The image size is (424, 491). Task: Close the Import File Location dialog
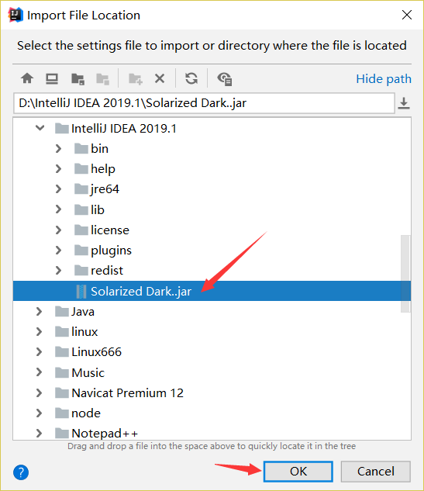point(407,15)
